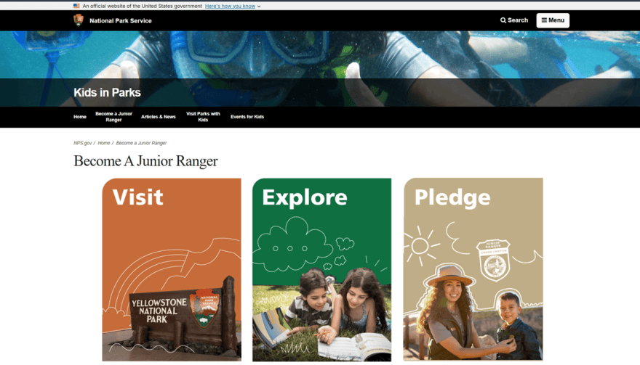Open Events for Kids nav item
The width and height of the screenshot is (640, 365).
[247, 117]
